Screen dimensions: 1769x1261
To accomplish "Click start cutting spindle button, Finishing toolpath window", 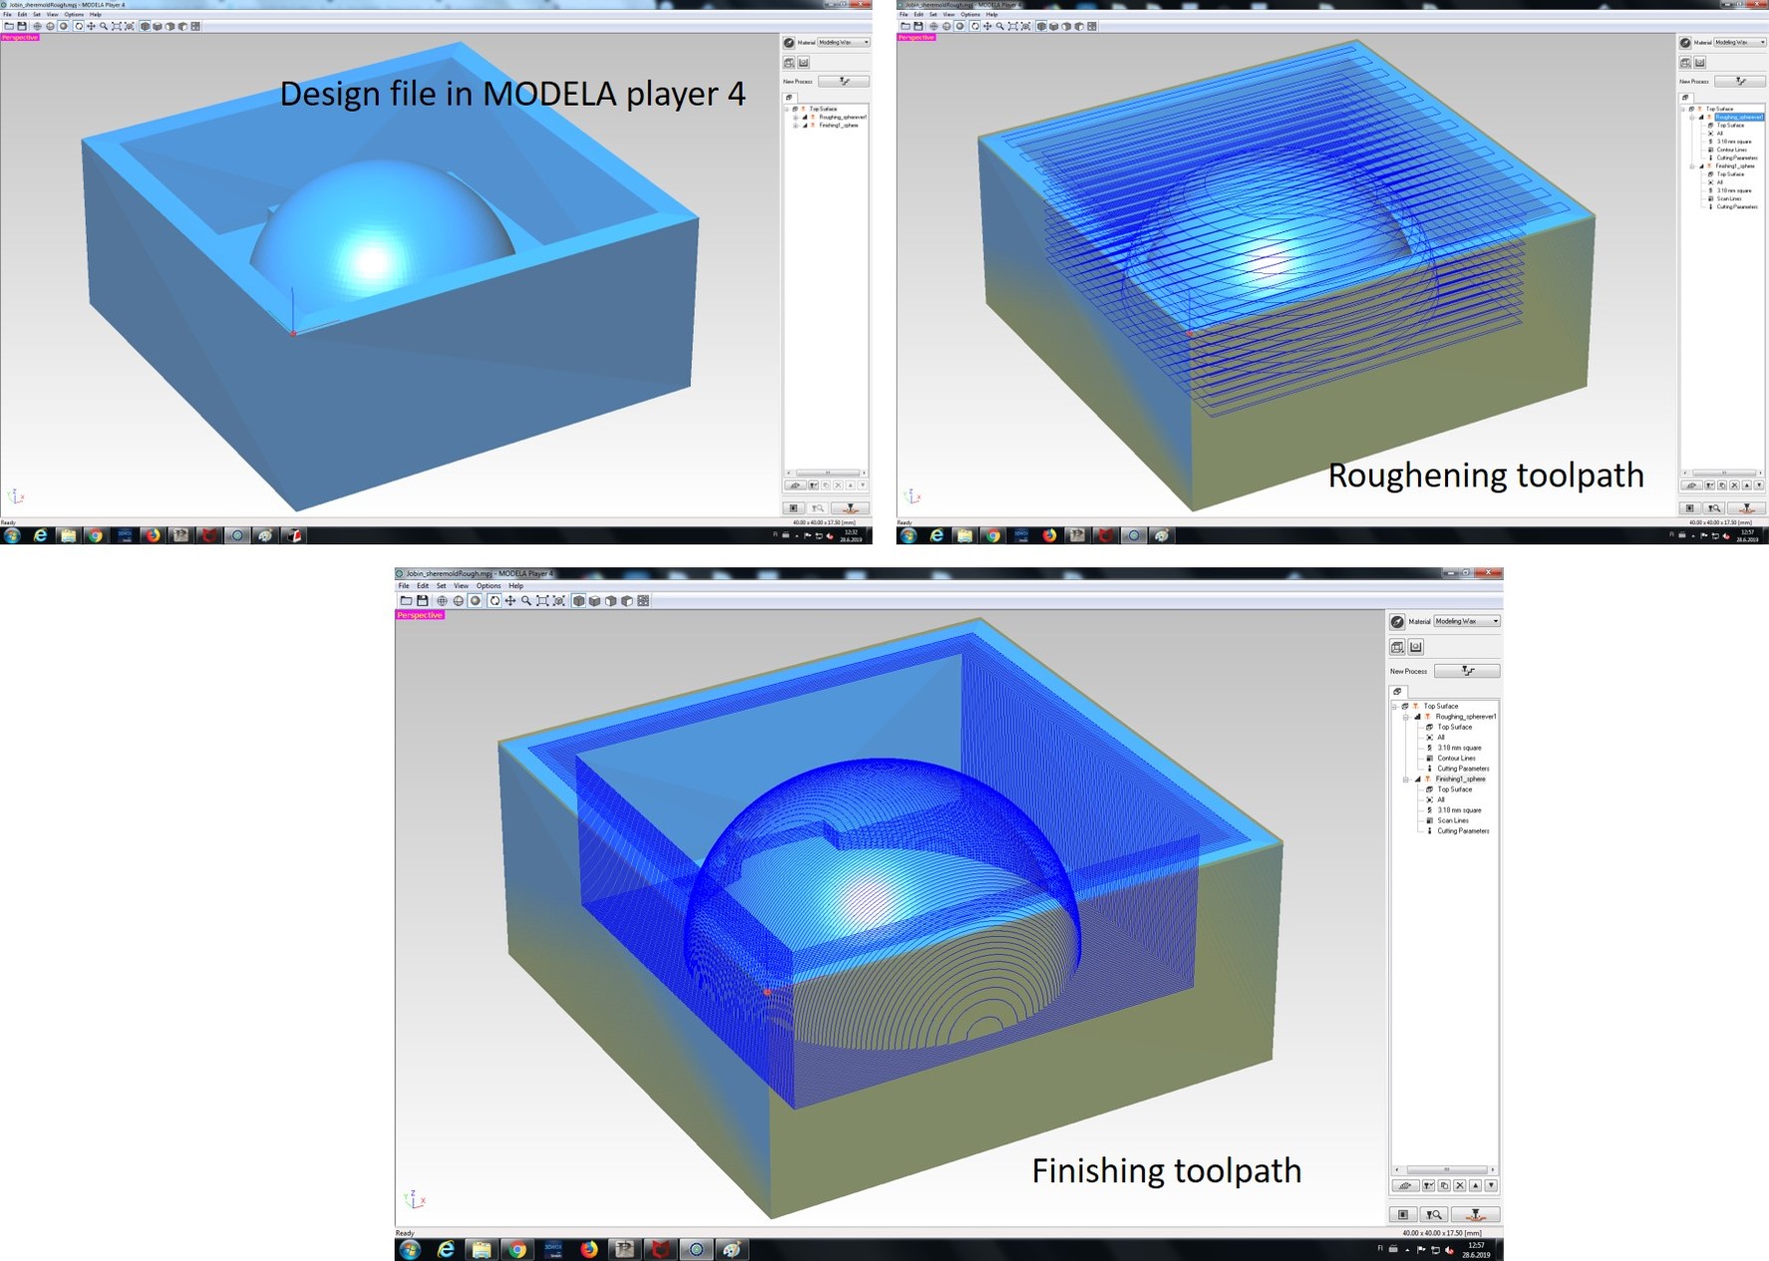I will [1476, 1214].
